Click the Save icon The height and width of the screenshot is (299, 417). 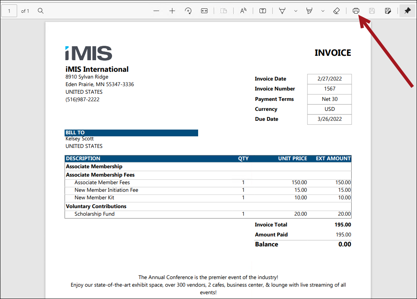tap(372, 11)
